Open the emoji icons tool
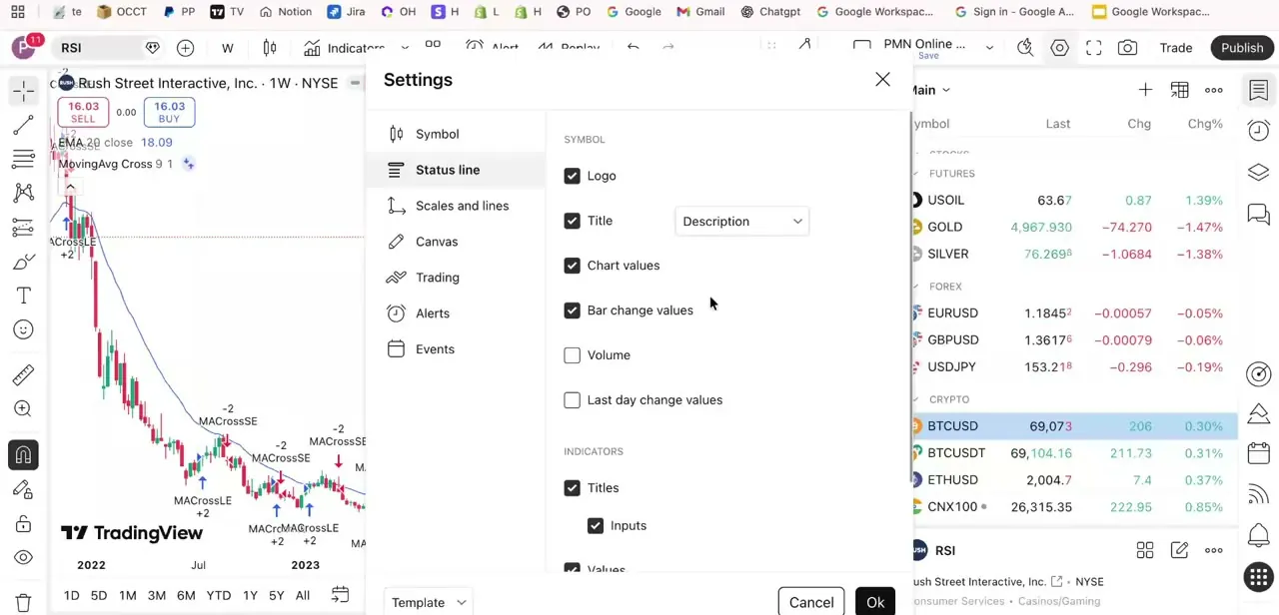This screenshot has height=615, width=1279. 23,329
